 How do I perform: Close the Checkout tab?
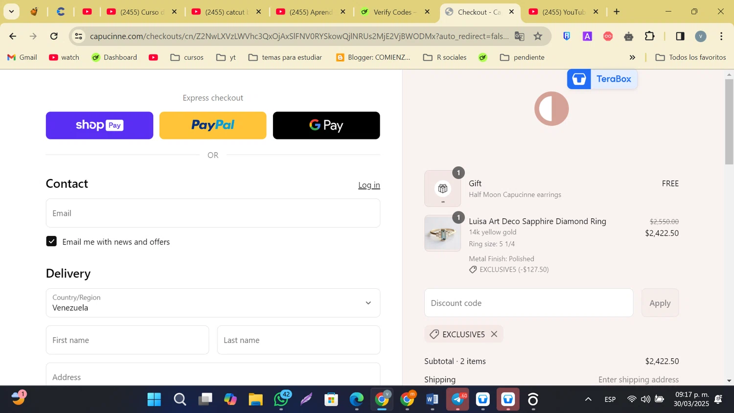click(x=511, y=12)
